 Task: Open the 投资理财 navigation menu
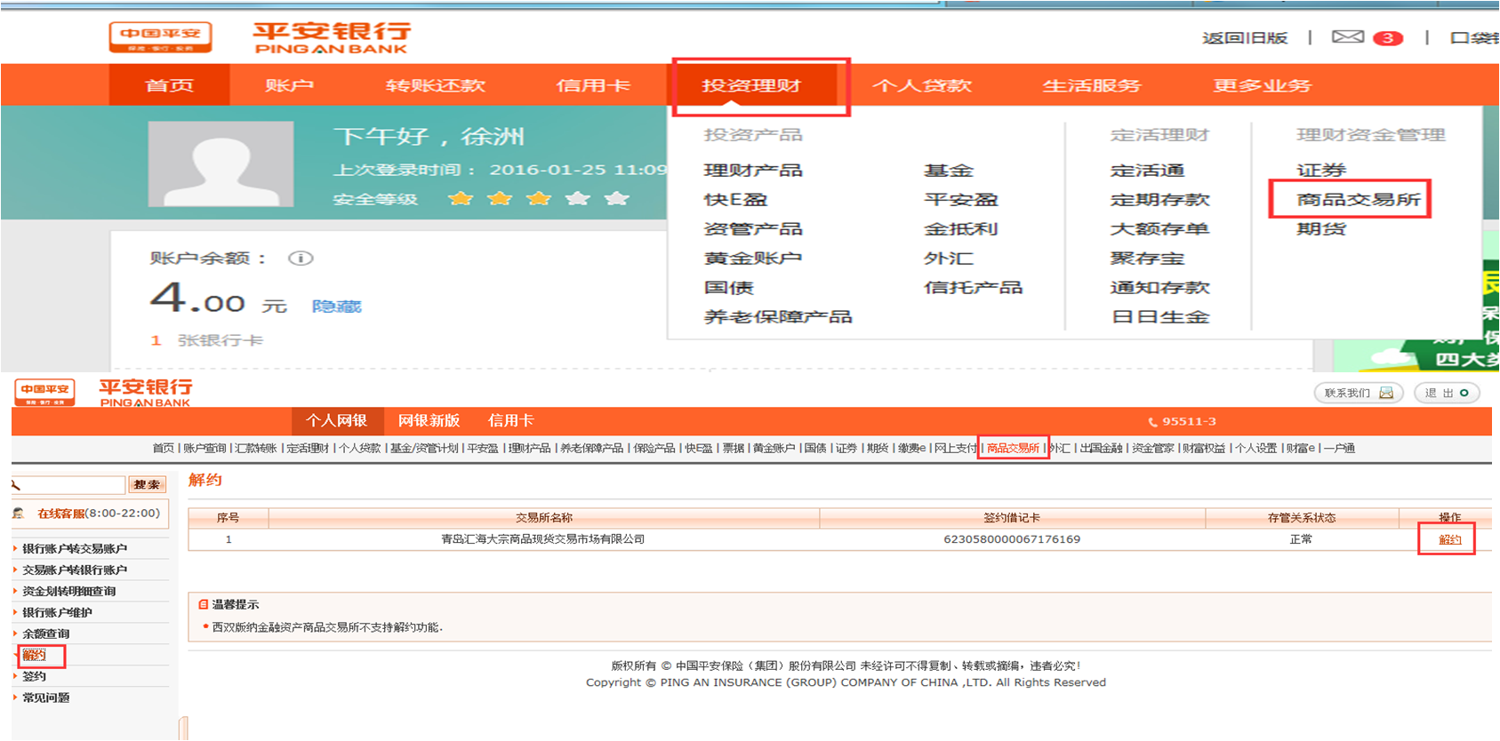click(751, 85)
